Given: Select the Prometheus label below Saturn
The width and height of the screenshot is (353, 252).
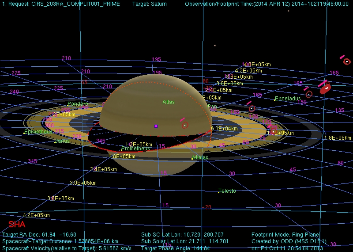Looking at the screenshot, I should (x=136, y=149).
